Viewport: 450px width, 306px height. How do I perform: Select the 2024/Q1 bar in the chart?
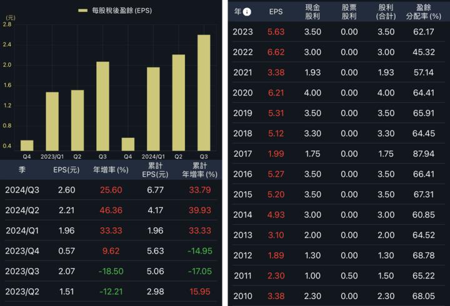point(153,109)
